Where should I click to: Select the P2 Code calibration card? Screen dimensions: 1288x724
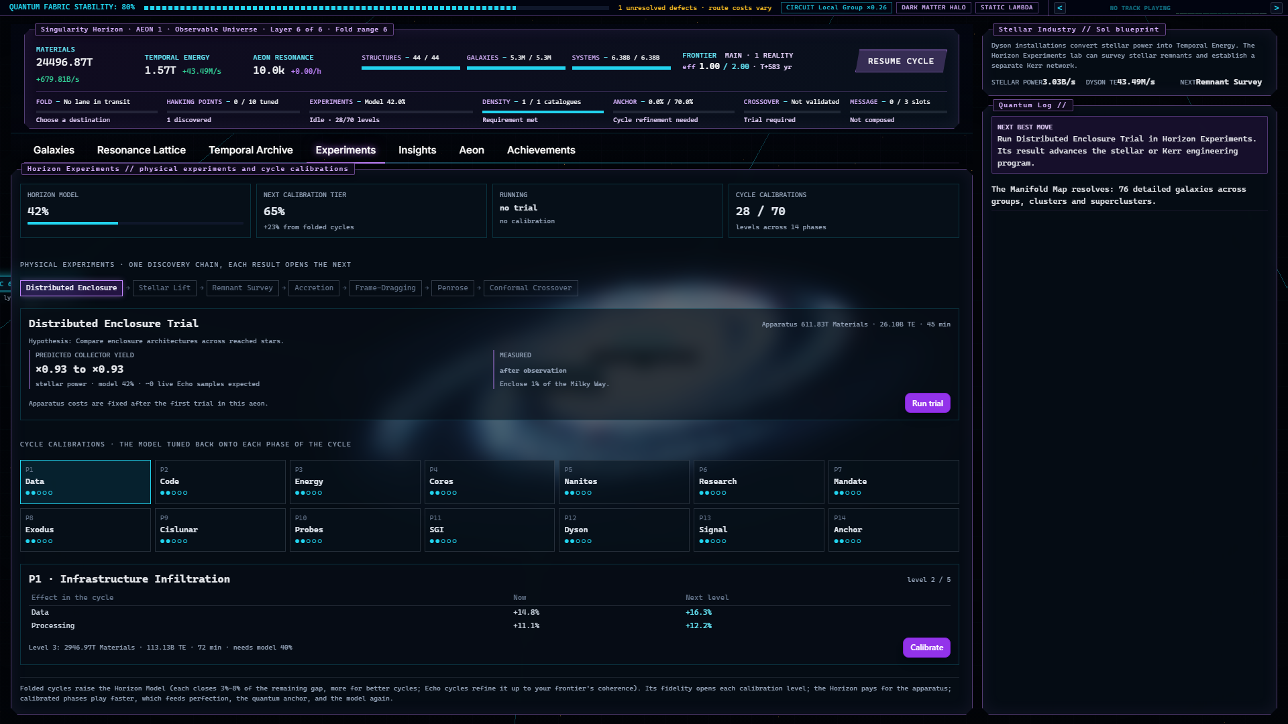point(220,482)
